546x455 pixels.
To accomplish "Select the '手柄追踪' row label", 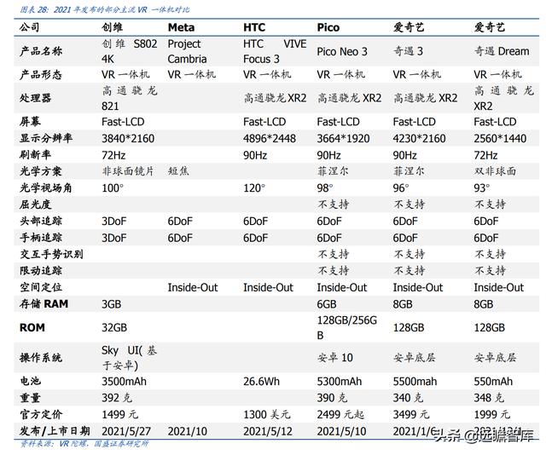I will coord(41,238).
